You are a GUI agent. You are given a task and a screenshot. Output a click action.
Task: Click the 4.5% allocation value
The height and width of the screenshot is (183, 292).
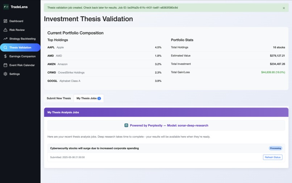click(158, 48)
